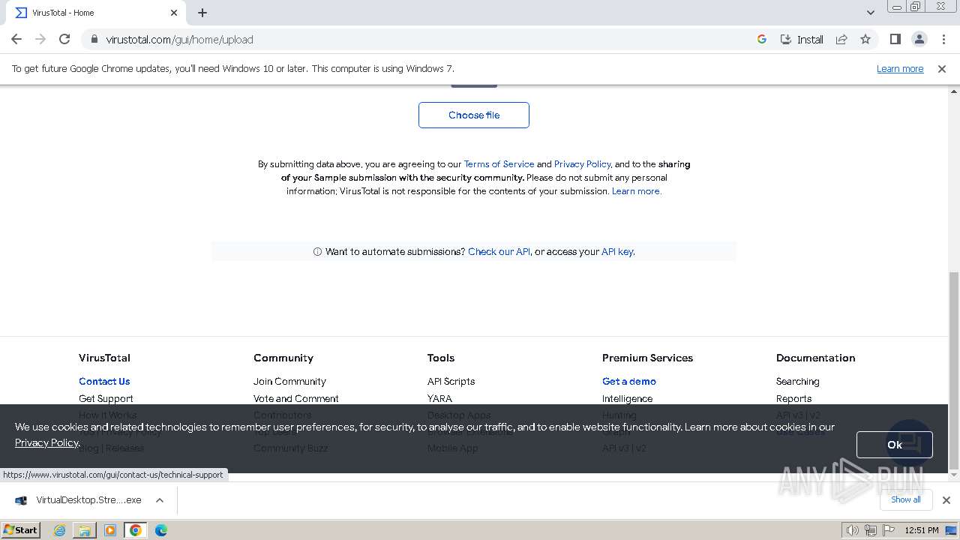Open Chrome three-dot menu
This screenshot has height=540, width=960.
943,39
